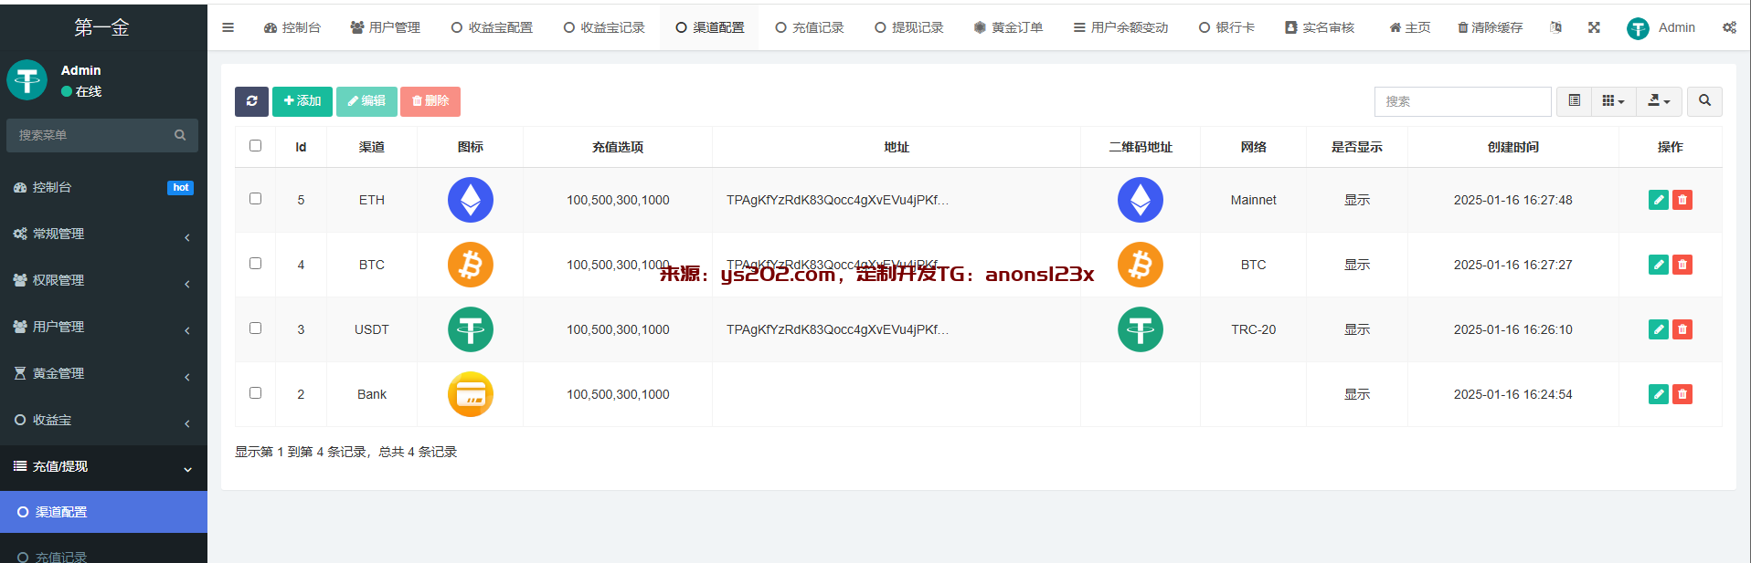The height and width of the screenshot is (563, 1751).
Task: Click the green 添加 button
Action: click(302, 101)
